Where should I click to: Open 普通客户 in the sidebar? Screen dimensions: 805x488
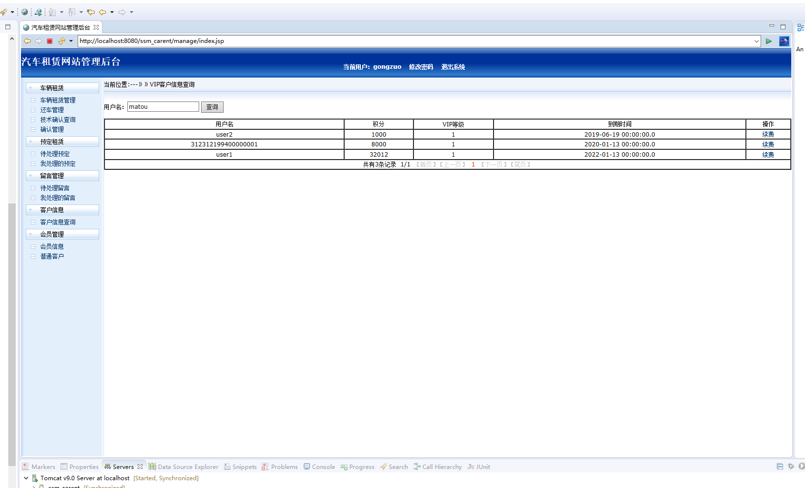coord(52,256)
